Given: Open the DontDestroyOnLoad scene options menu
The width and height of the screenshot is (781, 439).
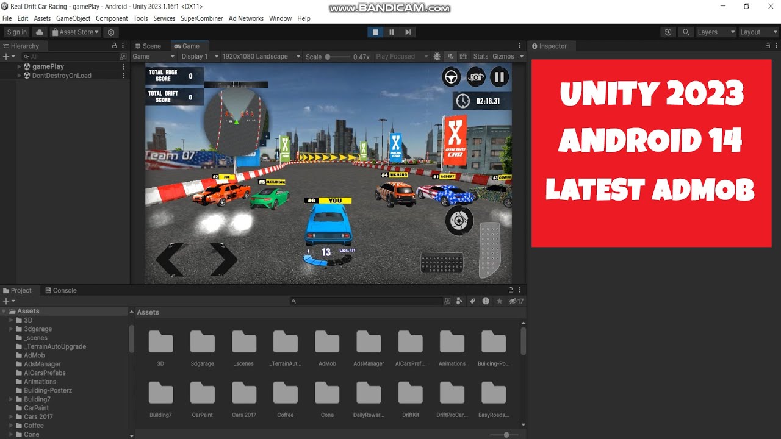Looking at the screenshot, I should [x=124, y=76].
